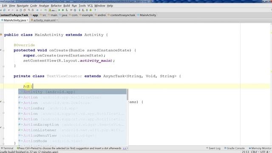The height and width of the screenshot is (153, 272).
Task: Click the Replace icon next to Find
Action: pyautogui.click(x=33, y=10)
